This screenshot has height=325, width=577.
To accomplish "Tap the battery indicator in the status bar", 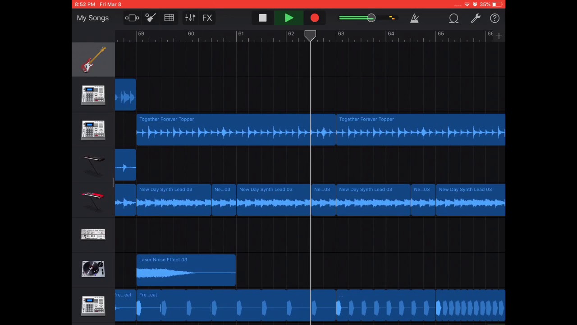I will click(x=497, y=5).
